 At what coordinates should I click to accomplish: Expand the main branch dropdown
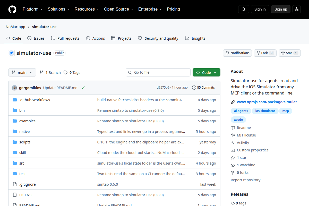click(x=22, y=73)
